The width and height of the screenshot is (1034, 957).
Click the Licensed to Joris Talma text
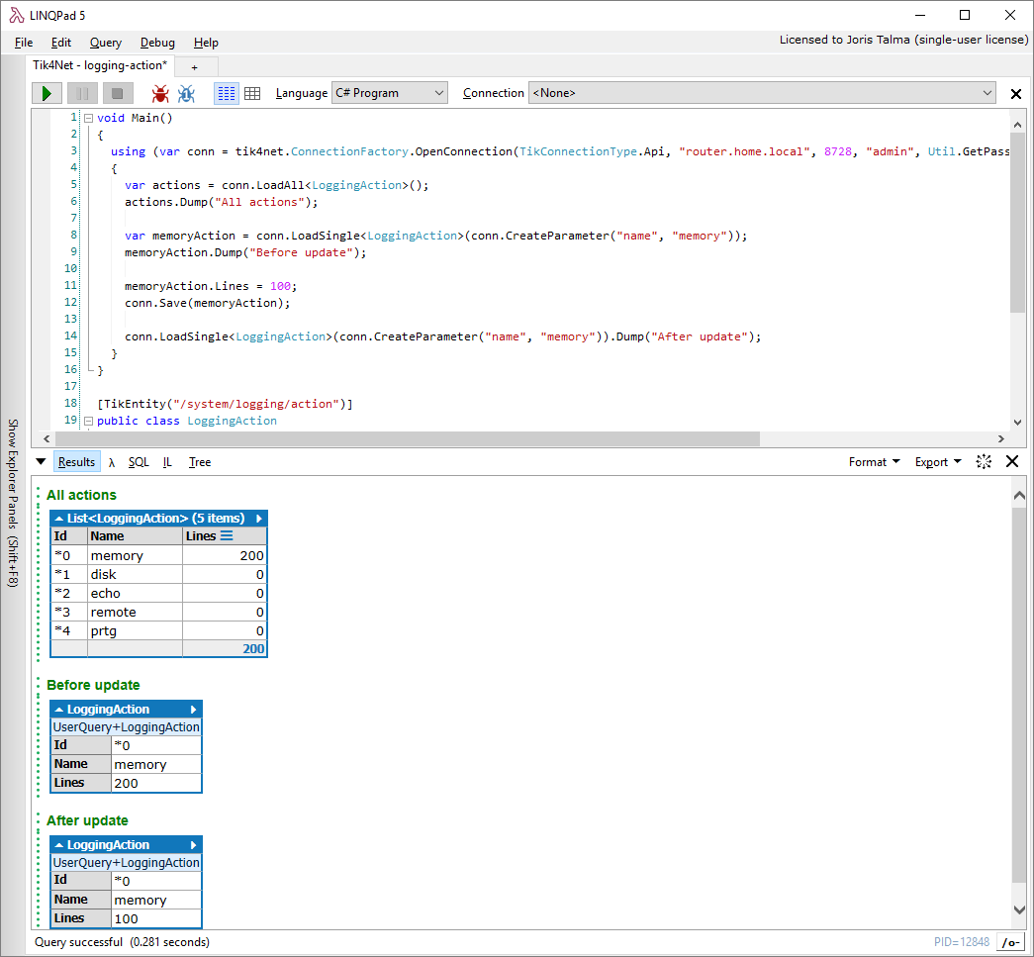[903, 40]
